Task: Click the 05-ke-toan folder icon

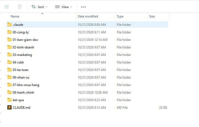Action: tap(9, 70)
